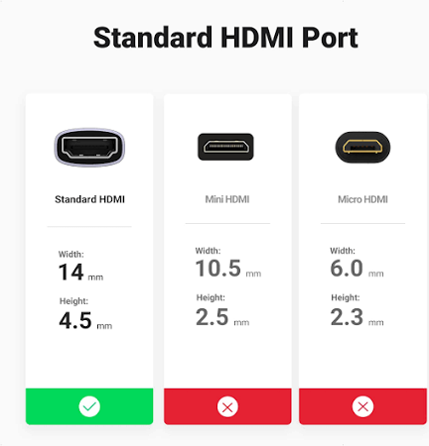
Task: Select the Micro HDMI label
Action: tap(362, 199)
